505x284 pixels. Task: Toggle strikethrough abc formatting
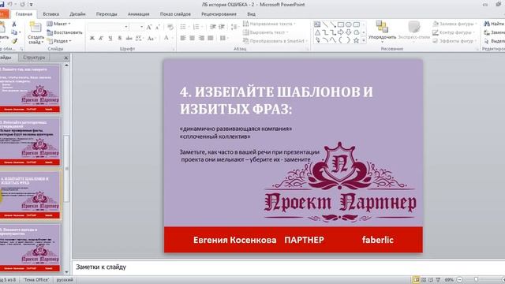129,38
